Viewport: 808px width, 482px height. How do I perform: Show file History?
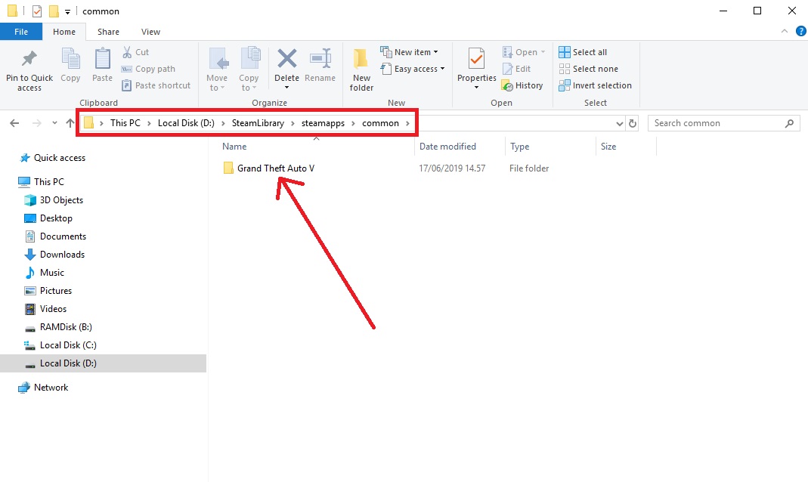(522, 85)
